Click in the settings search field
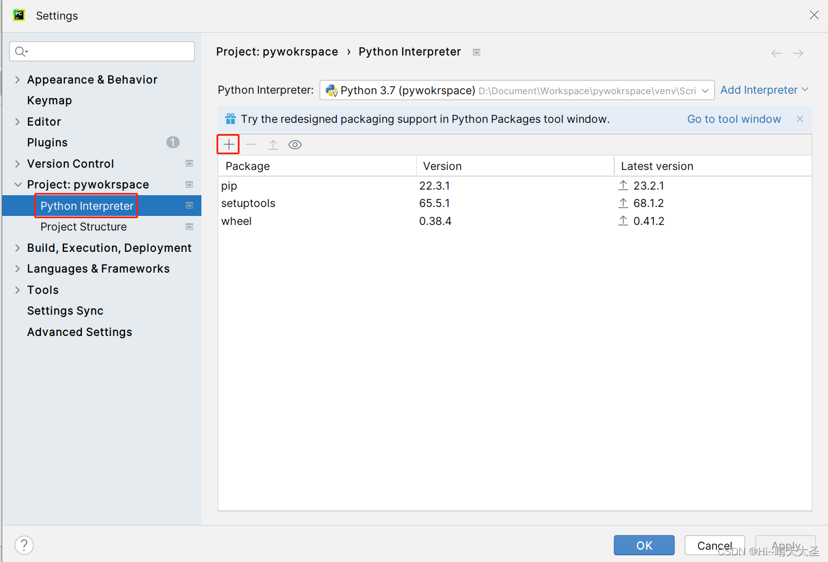 coord(102,52)
